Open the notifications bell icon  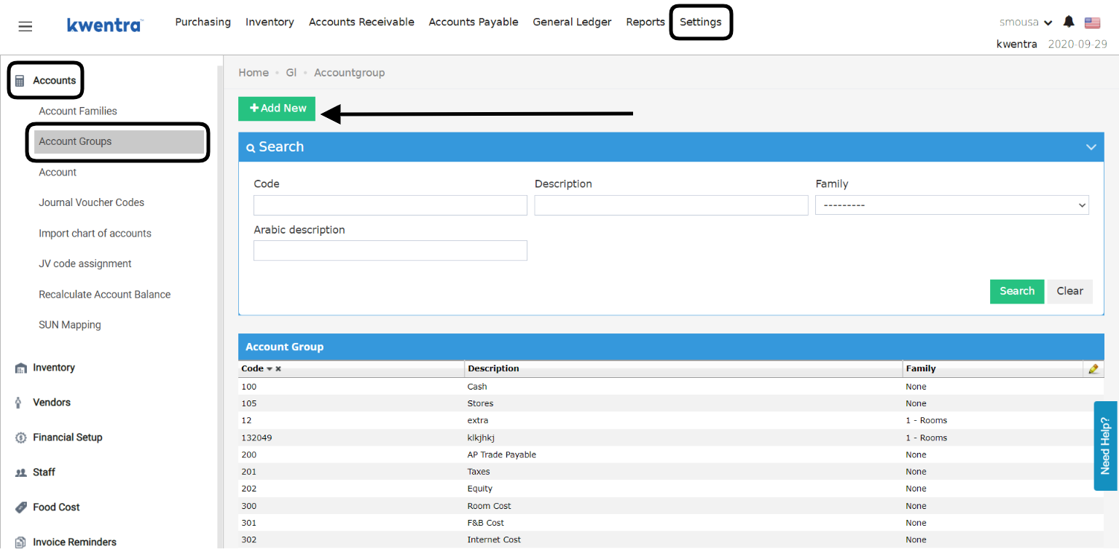[1069, 22]
